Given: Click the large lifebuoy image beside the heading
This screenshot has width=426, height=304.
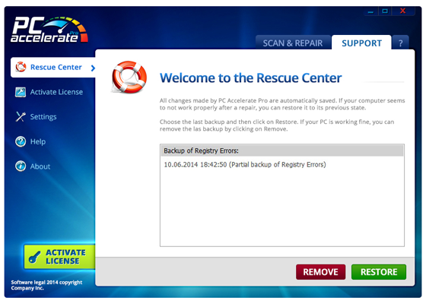Looking at the screenshot, I should pyautogui.click(x=129, y=77).
